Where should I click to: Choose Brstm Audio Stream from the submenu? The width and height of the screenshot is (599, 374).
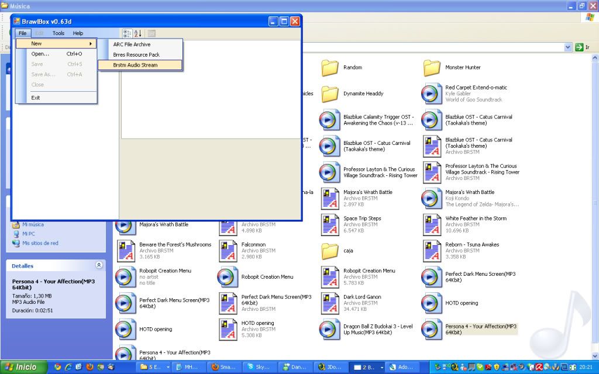click(139, 65)
